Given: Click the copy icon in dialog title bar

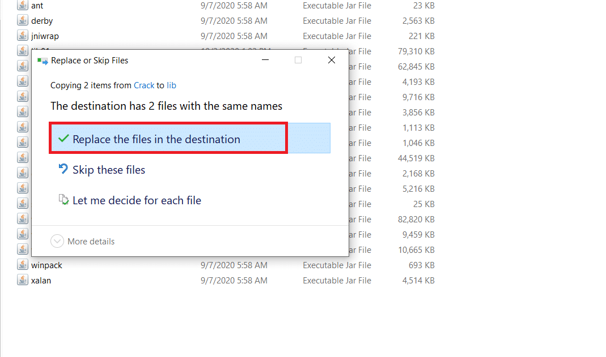Looking at the screenshot, I should point(43,61).
